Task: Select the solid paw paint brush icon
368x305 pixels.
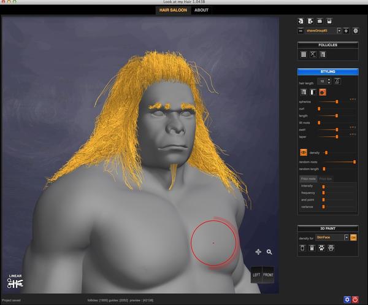Action: coord(321,248)
